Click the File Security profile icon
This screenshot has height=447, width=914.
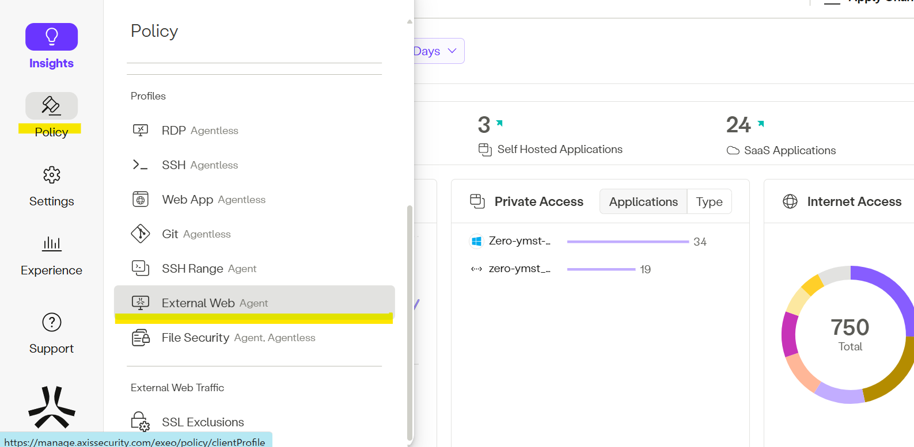(141, 338)
